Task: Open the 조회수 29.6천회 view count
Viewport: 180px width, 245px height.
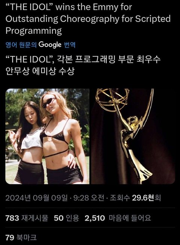Action: pyautogui.click(x=135, y=198)
